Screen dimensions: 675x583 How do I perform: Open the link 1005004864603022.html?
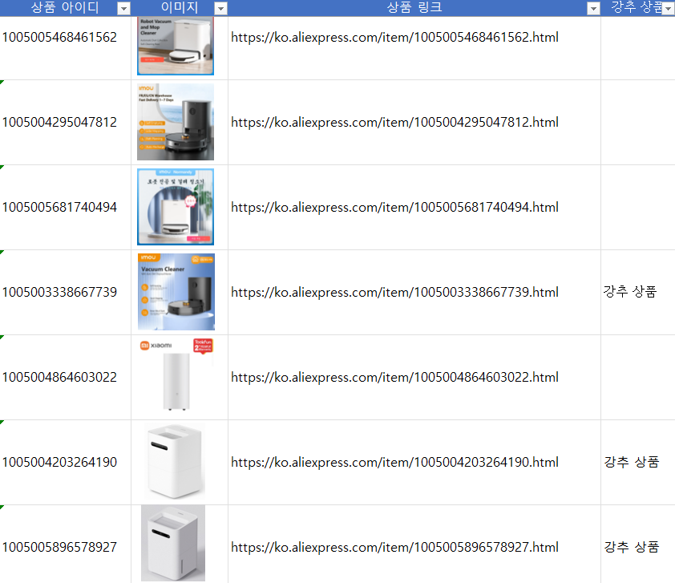[394, 377]
